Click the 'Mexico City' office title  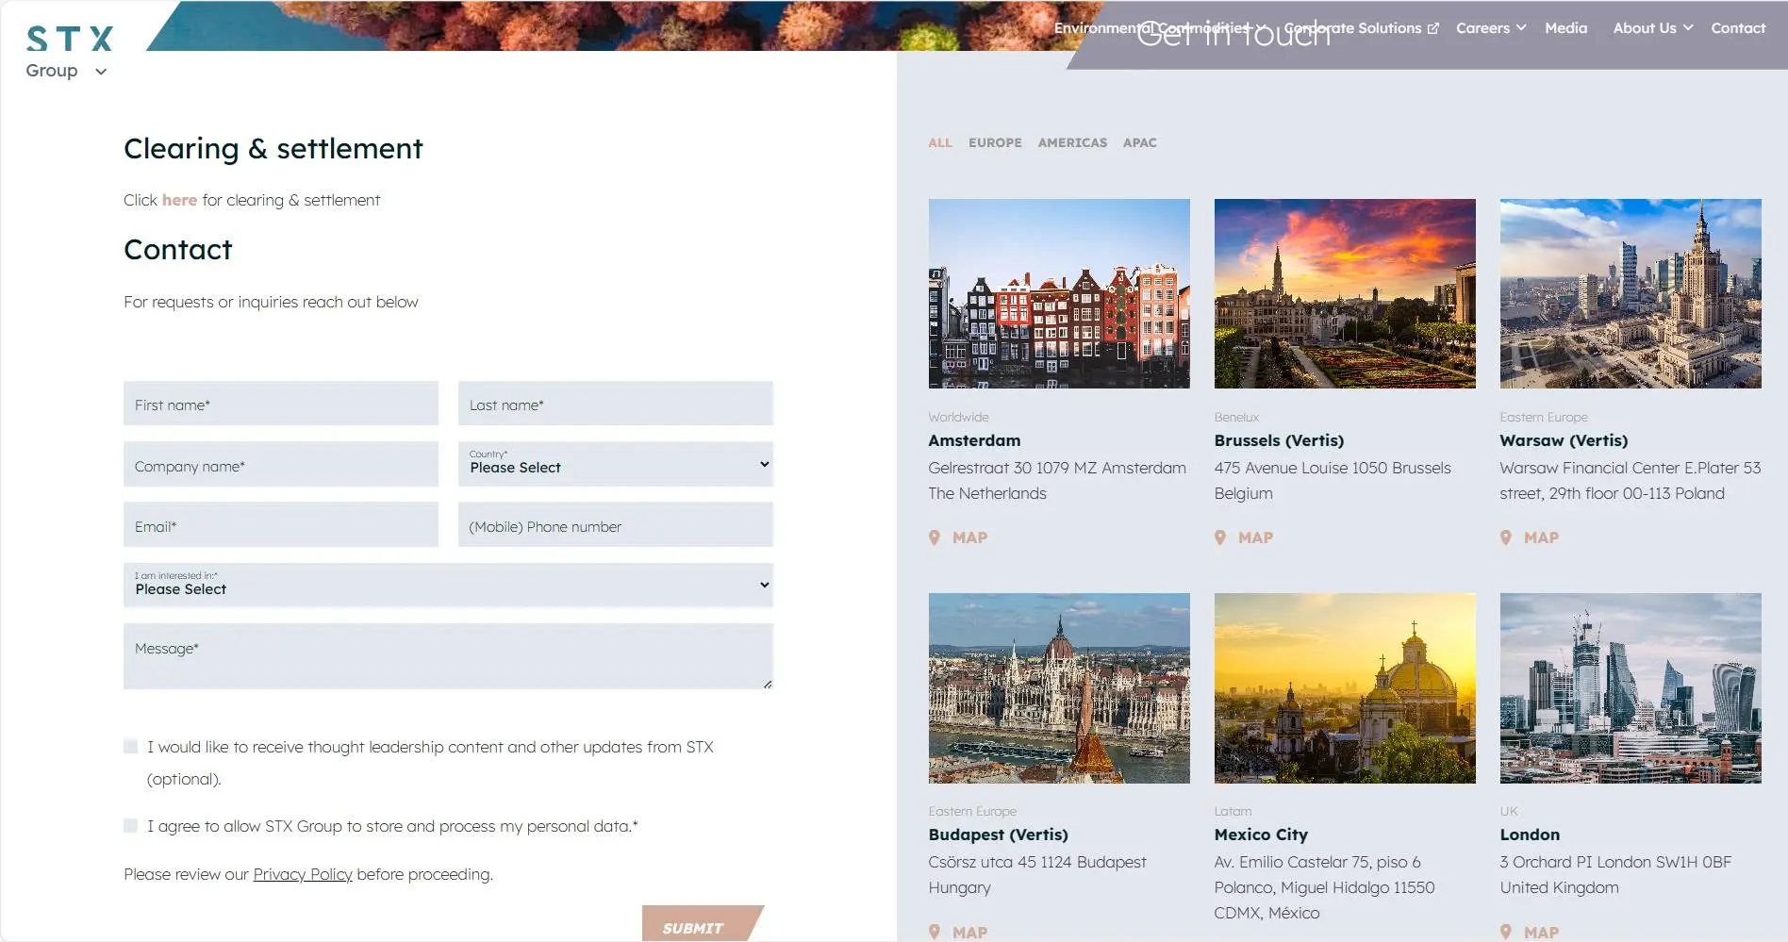click(1261, 835)
